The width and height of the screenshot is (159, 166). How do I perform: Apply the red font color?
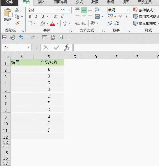pyautogui.click(x=52, y=23)
